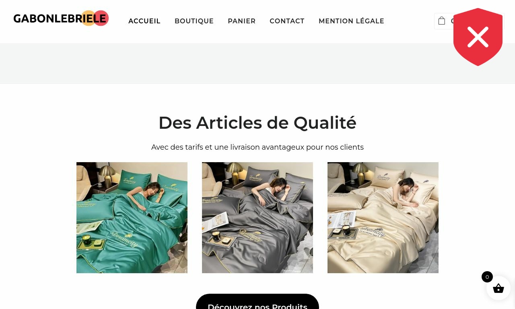Click the Des Articles de Qualité heading

click(257, 123)
